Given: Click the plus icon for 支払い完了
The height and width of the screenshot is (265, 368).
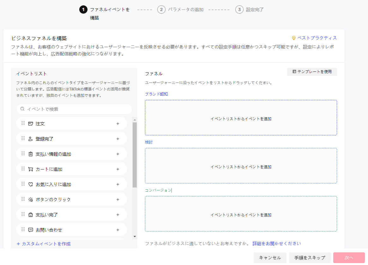Looking at the screenshot, I should click(x=118, y=215).
